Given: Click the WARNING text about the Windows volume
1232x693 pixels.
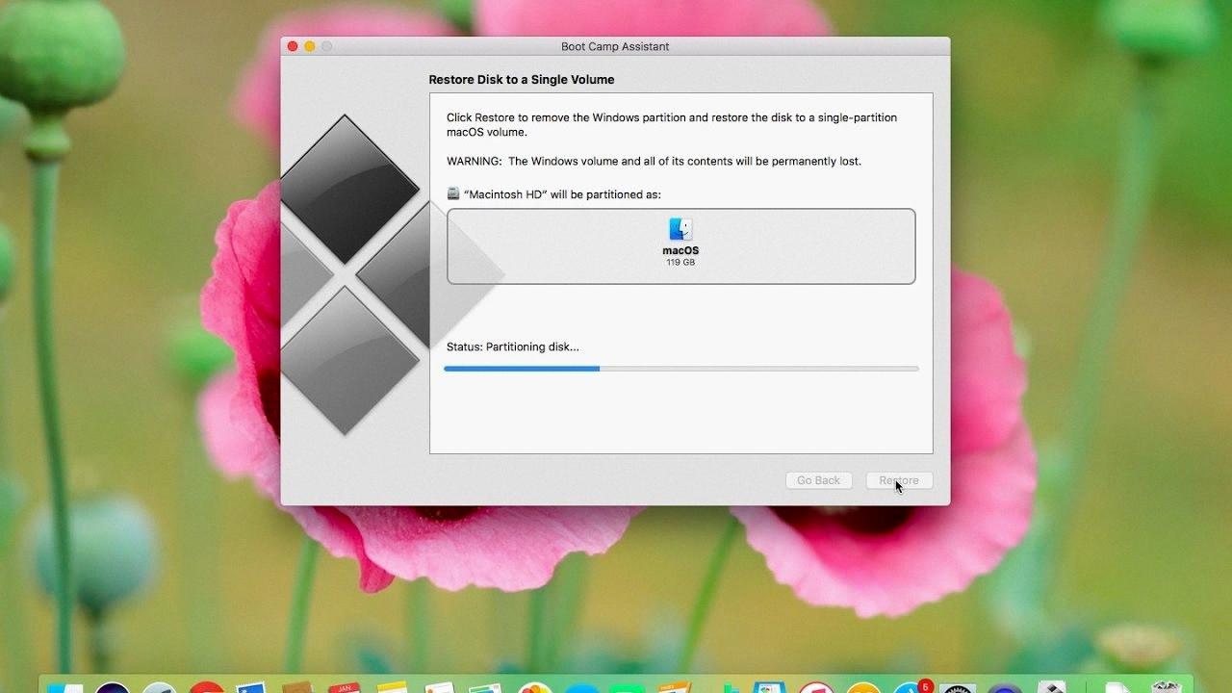Looking at the screenshot, I should (x=654, y=161).
